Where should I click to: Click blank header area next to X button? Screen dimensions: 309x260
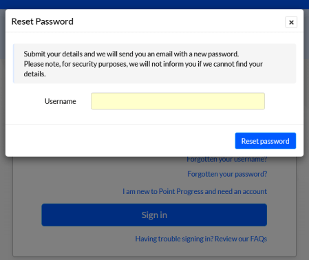point(179,21)
